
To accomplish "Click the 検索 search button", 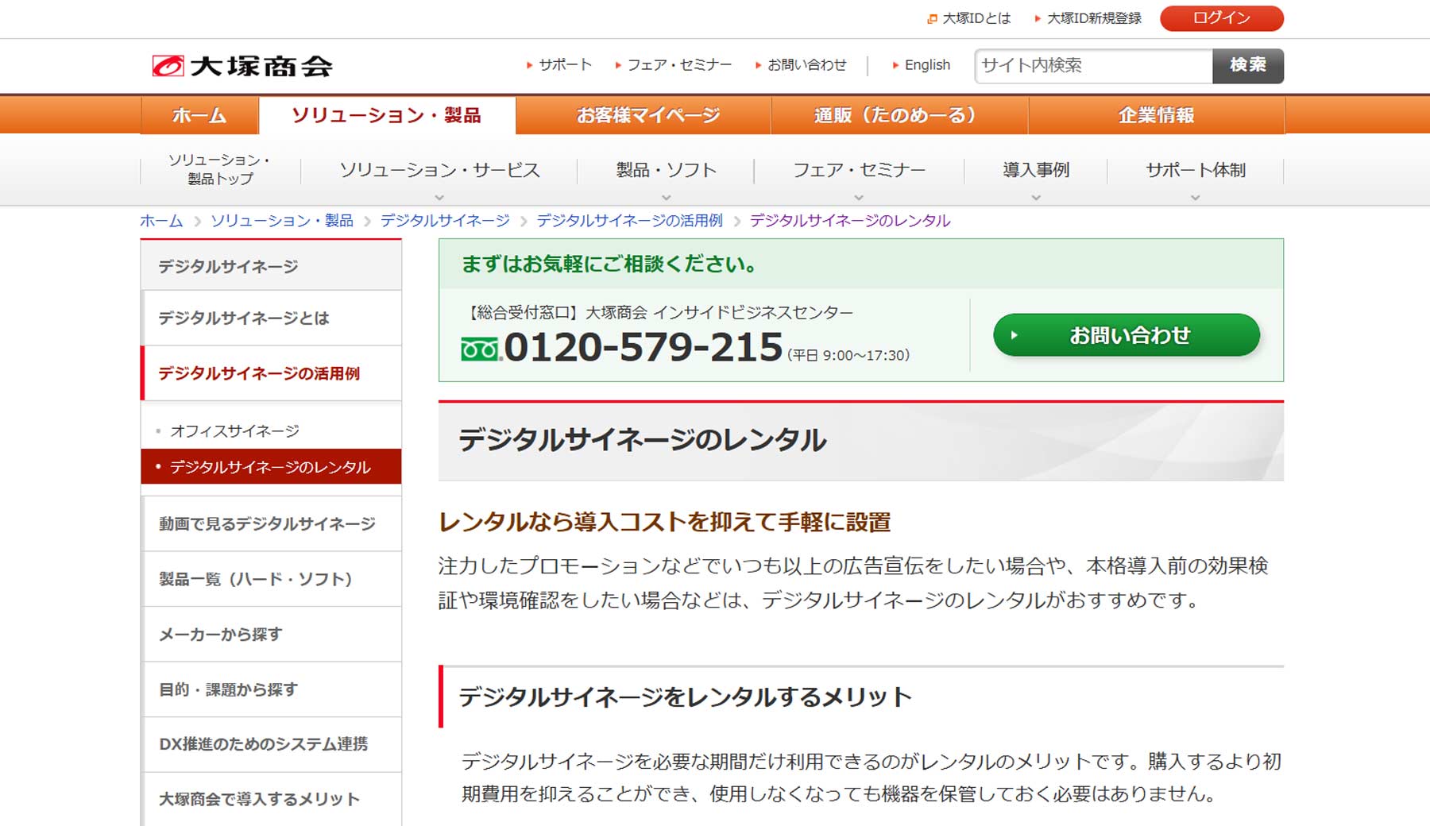I will (x=1248, y=66).
